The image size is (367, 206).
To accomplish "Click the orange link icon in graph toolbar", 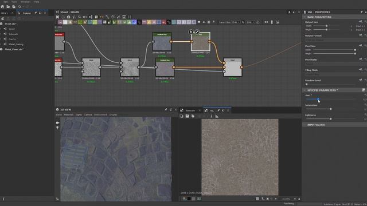I will click(x=101, y=17).
